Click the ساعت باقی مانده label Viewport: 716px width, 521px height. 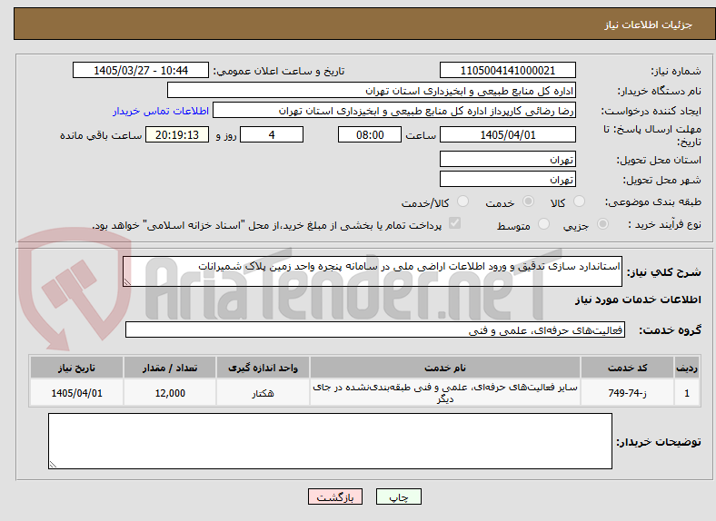101,135
